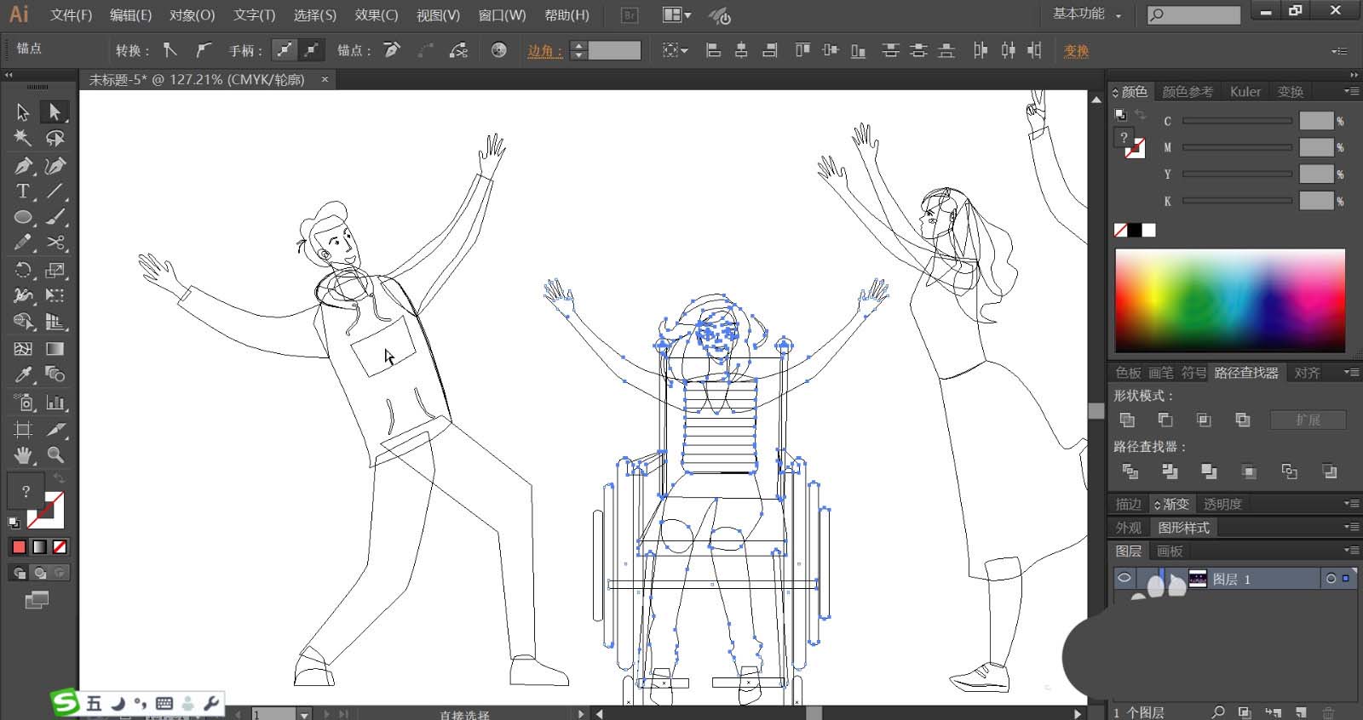
Task: Select the Hand tool
Action: pos(23,455)
